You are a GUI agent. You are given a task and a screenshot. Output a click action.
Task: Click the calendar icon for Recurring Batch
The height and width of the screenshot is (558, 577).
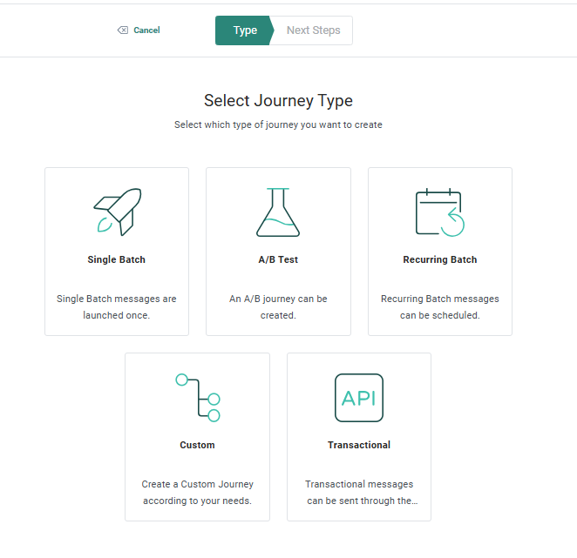[x=439, y=212]
